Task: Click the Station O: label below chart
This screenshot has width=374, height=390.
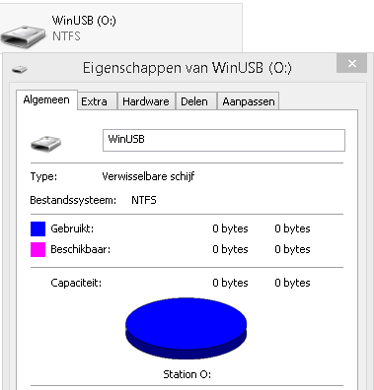Action: pyautogui.click(x=187, y=374)
